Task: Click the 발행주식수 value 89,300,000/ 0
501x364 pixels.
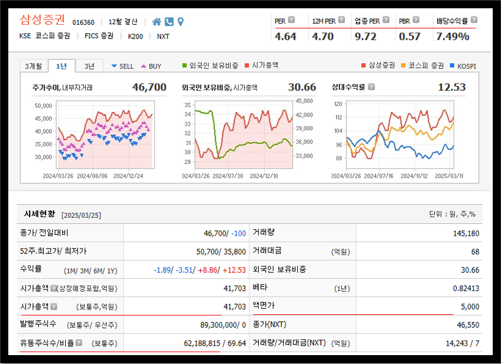Action: tap(223, 325)
